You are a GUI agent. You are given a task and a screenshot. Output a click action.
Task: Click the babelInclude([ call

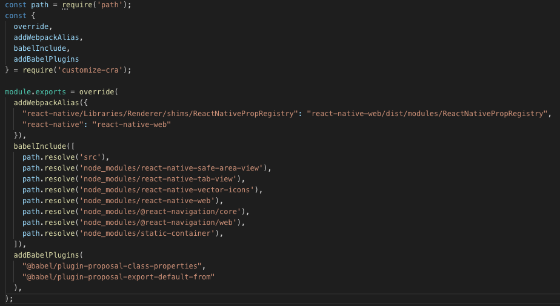coord(44,146)
